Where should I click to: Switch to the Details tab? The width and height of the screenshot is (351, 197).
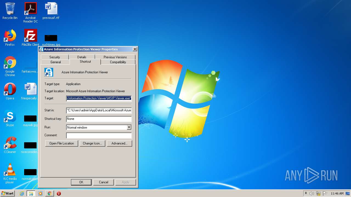pyautogui.click(x=82, y=57)
